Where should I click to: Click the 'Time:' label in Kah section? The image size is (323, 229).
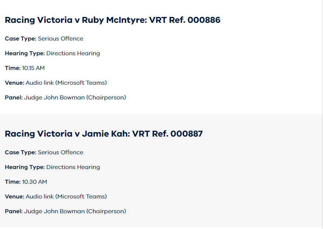click(x=13, y=182)
